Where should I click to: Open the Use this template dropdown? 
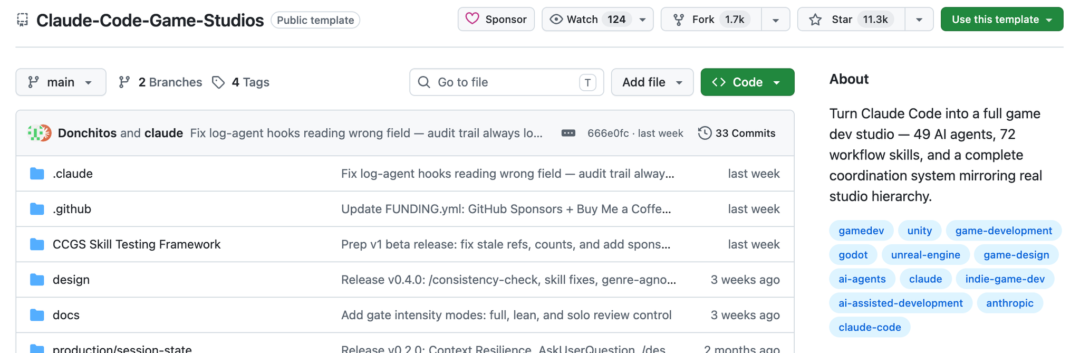tap(1002, 20)
